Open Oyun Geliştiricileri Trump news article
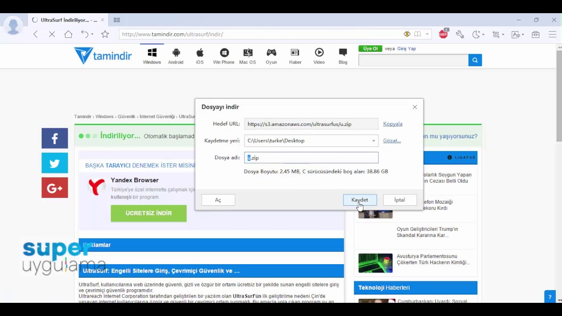Screen dimensions: 562x316 pyautogui.click(x=428, y=232)
